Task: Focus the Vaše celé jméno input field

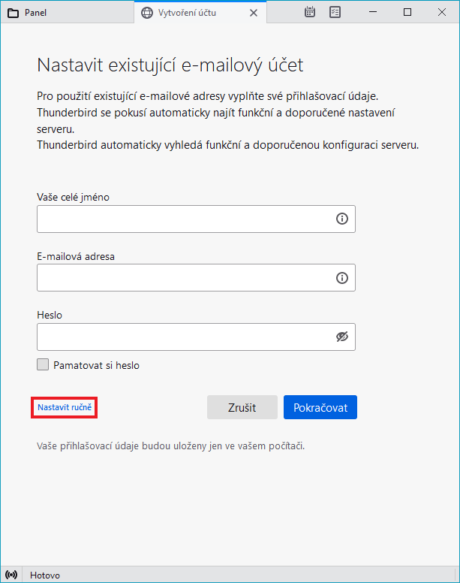Action: [184, 219]
